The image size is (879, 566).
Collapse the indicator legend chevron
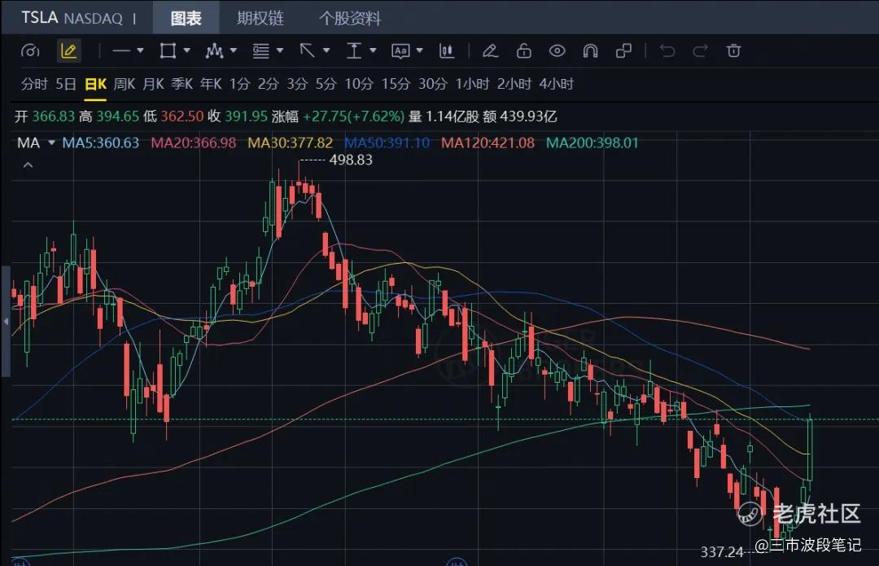28,165
